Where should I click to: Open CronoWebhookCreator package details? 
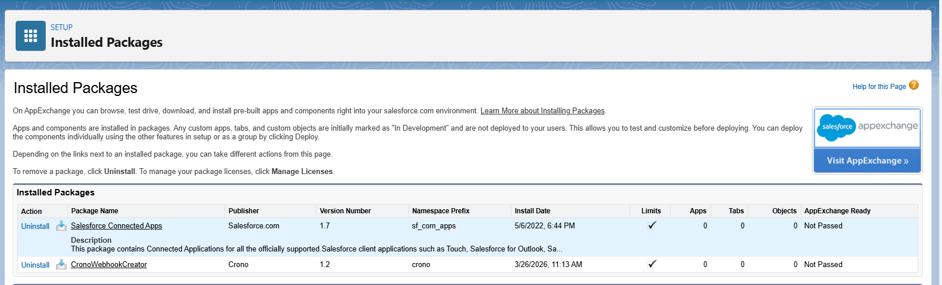(109, 265)
